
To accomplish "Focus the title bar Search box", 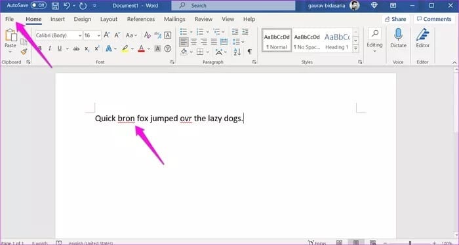I will tap(233, 5).
